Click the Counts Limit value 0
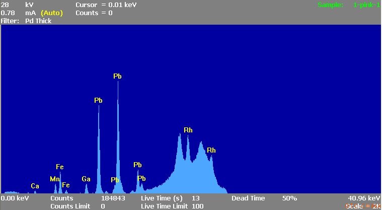Image resolution: width=382 pixels, height=210 pixels. coord(103,206)
